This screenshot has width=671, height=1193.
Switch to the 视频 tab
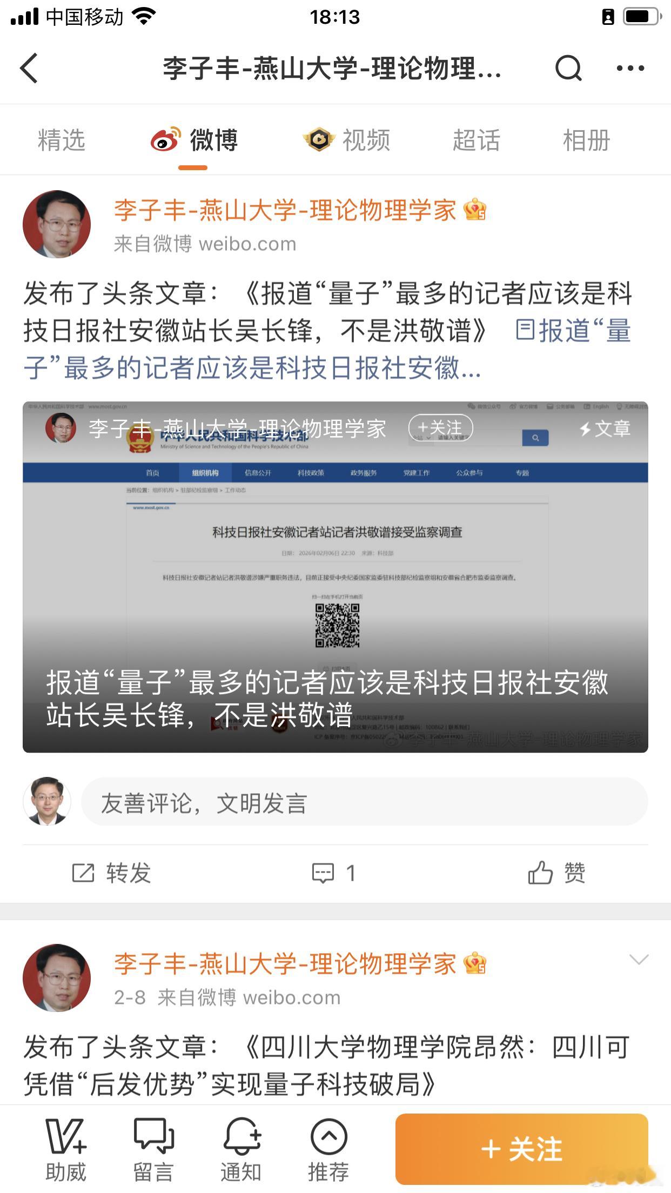(x=347, y=140)
